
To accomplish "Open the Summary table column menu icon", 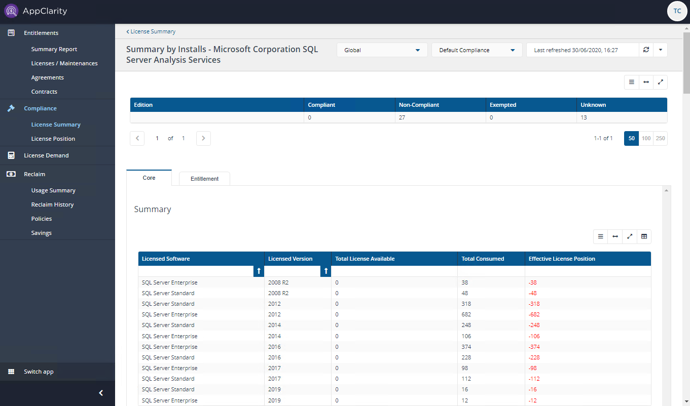I will click(x=601, y=236).
